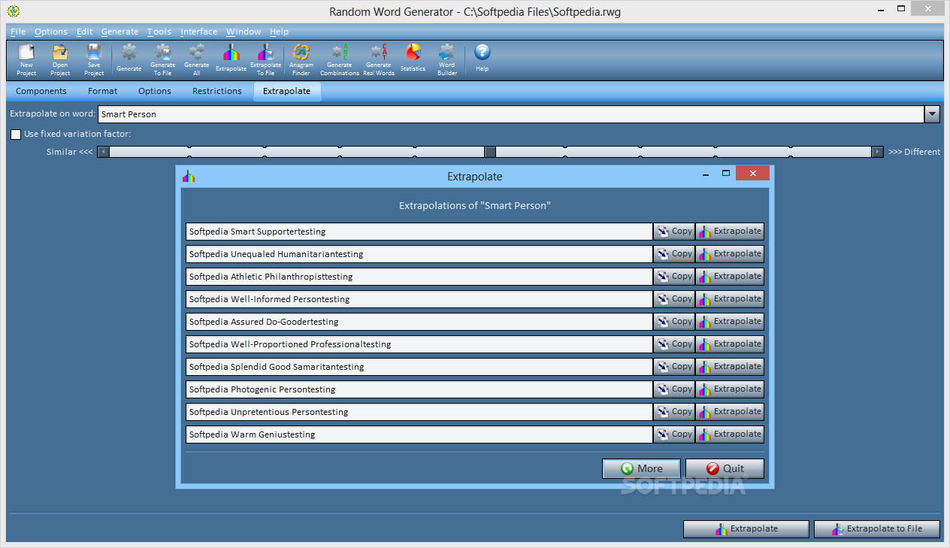The width and height of the screenshot is (950, 548).
Task: Open the Word Builder tool
Action: coord(447,59)
